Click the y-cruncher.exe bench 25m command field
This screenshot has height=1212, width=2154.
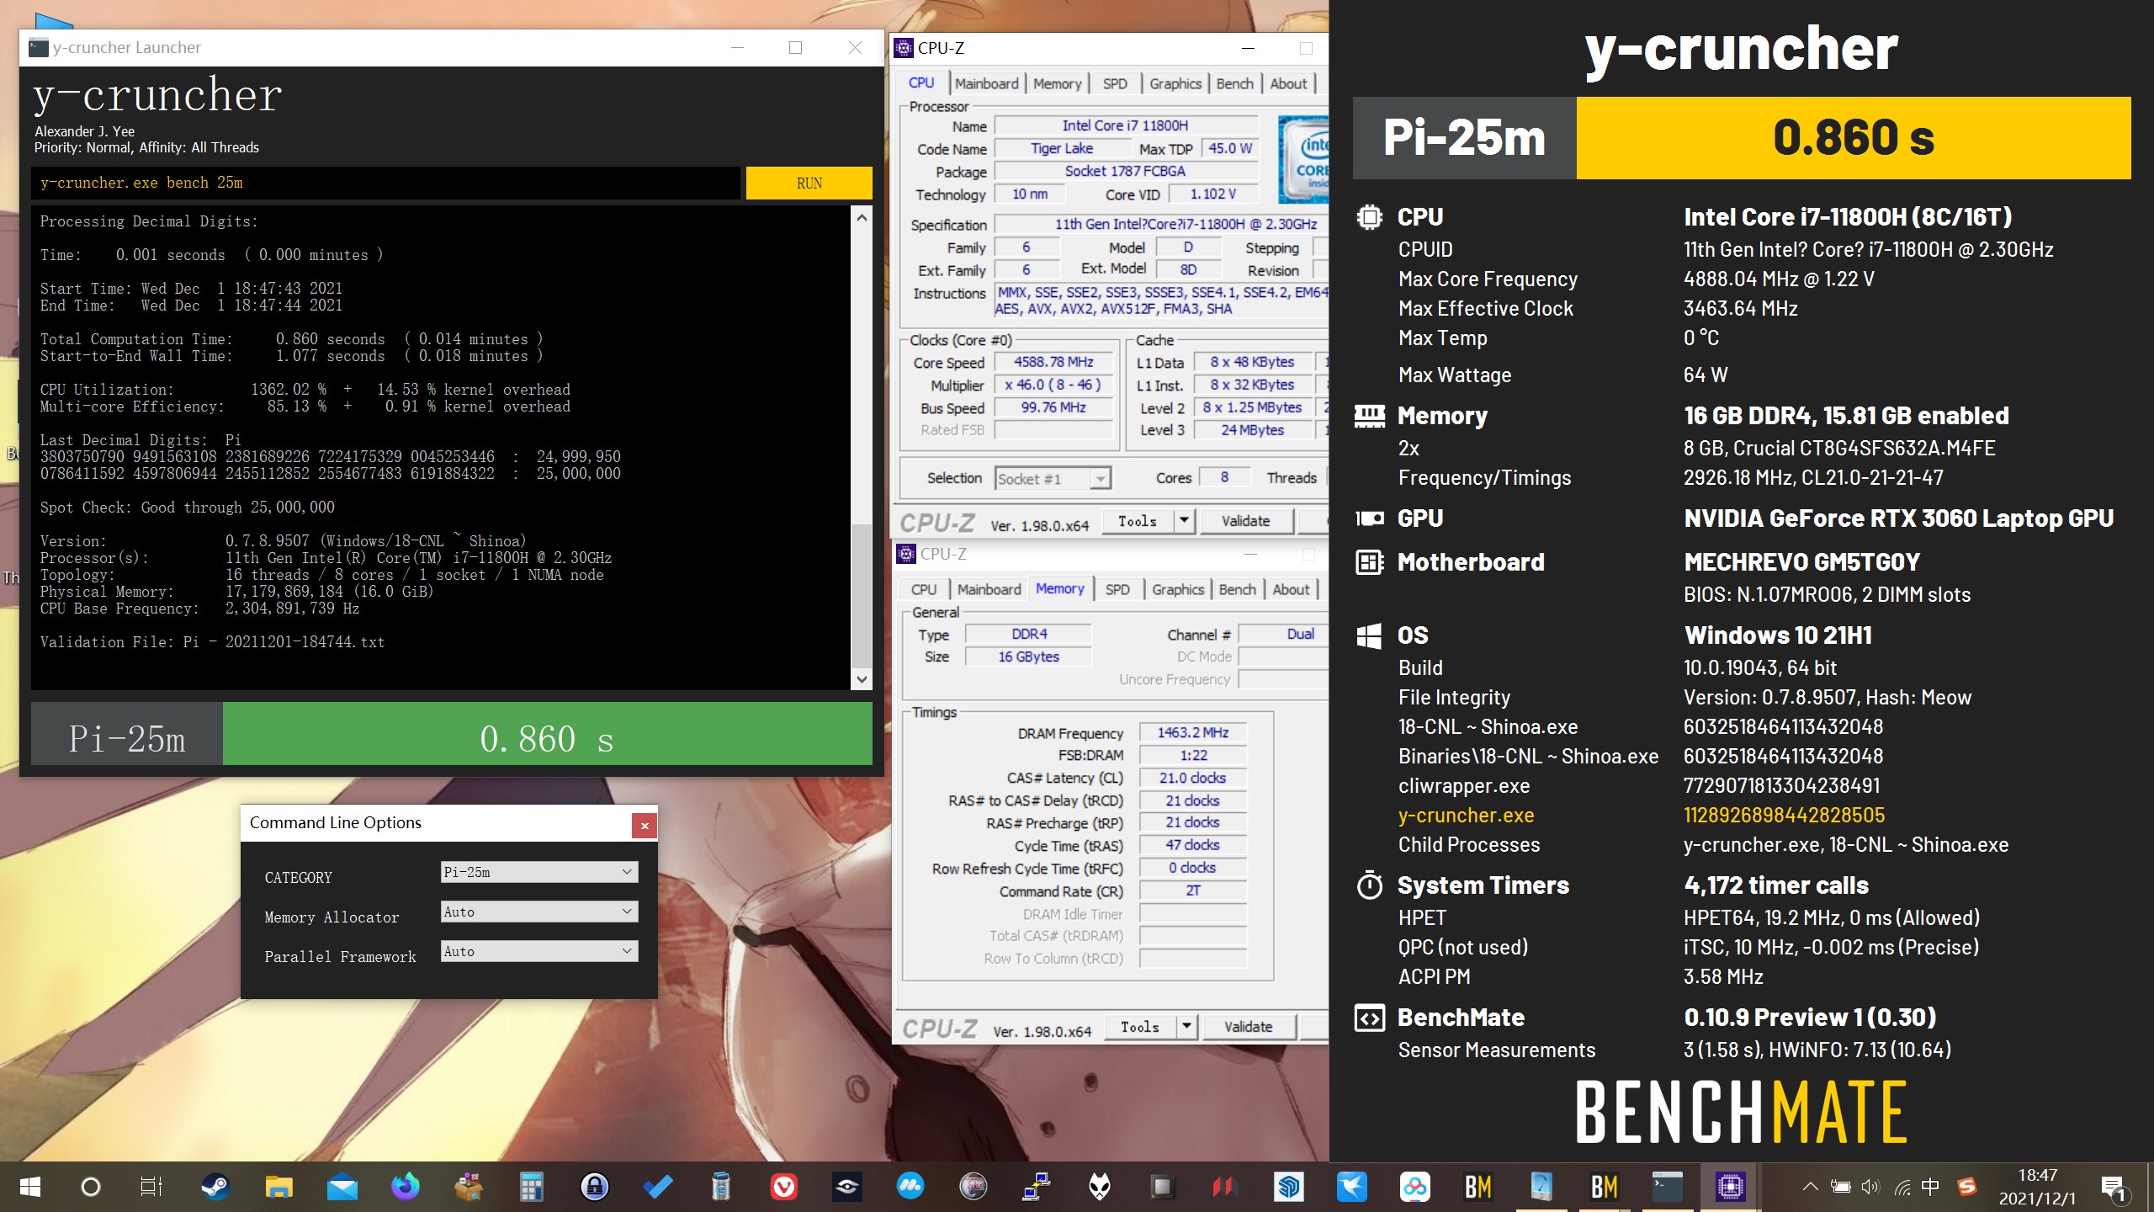386,183
